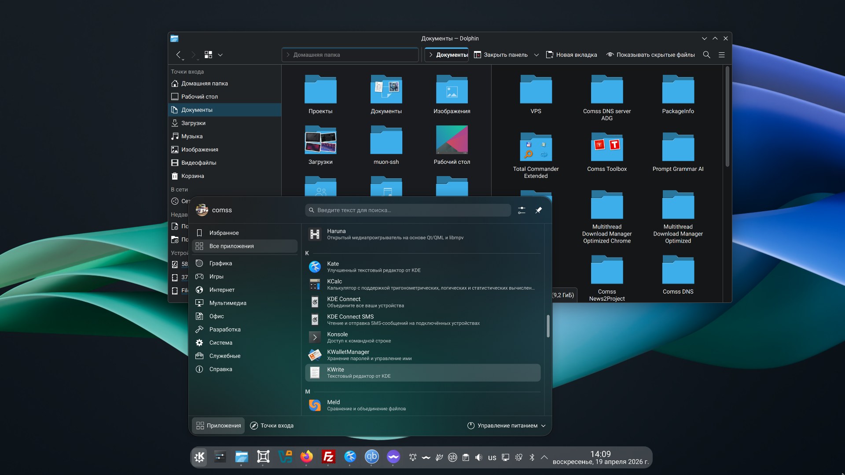845x475 pixels.
Task: Launch FileZilla from the taskbar
Action: click(328, 457)
